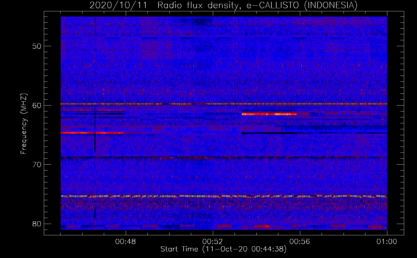Click the 00:48 time axis label
Viewport: 417px width, 258px height.
point(126,242)
